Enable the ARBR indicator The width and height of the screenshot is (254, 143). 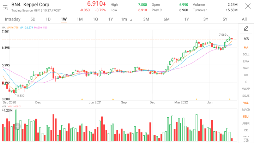point(246,123)
